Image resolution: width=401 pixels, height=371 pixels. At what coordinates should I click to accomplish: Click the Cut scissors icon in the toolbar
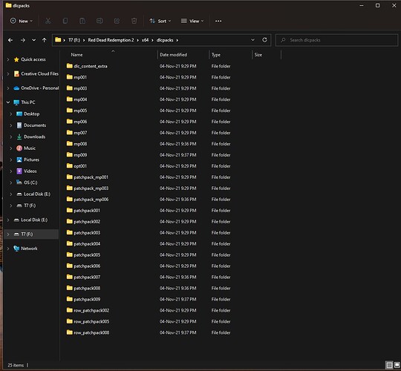[x=48, y=21]
